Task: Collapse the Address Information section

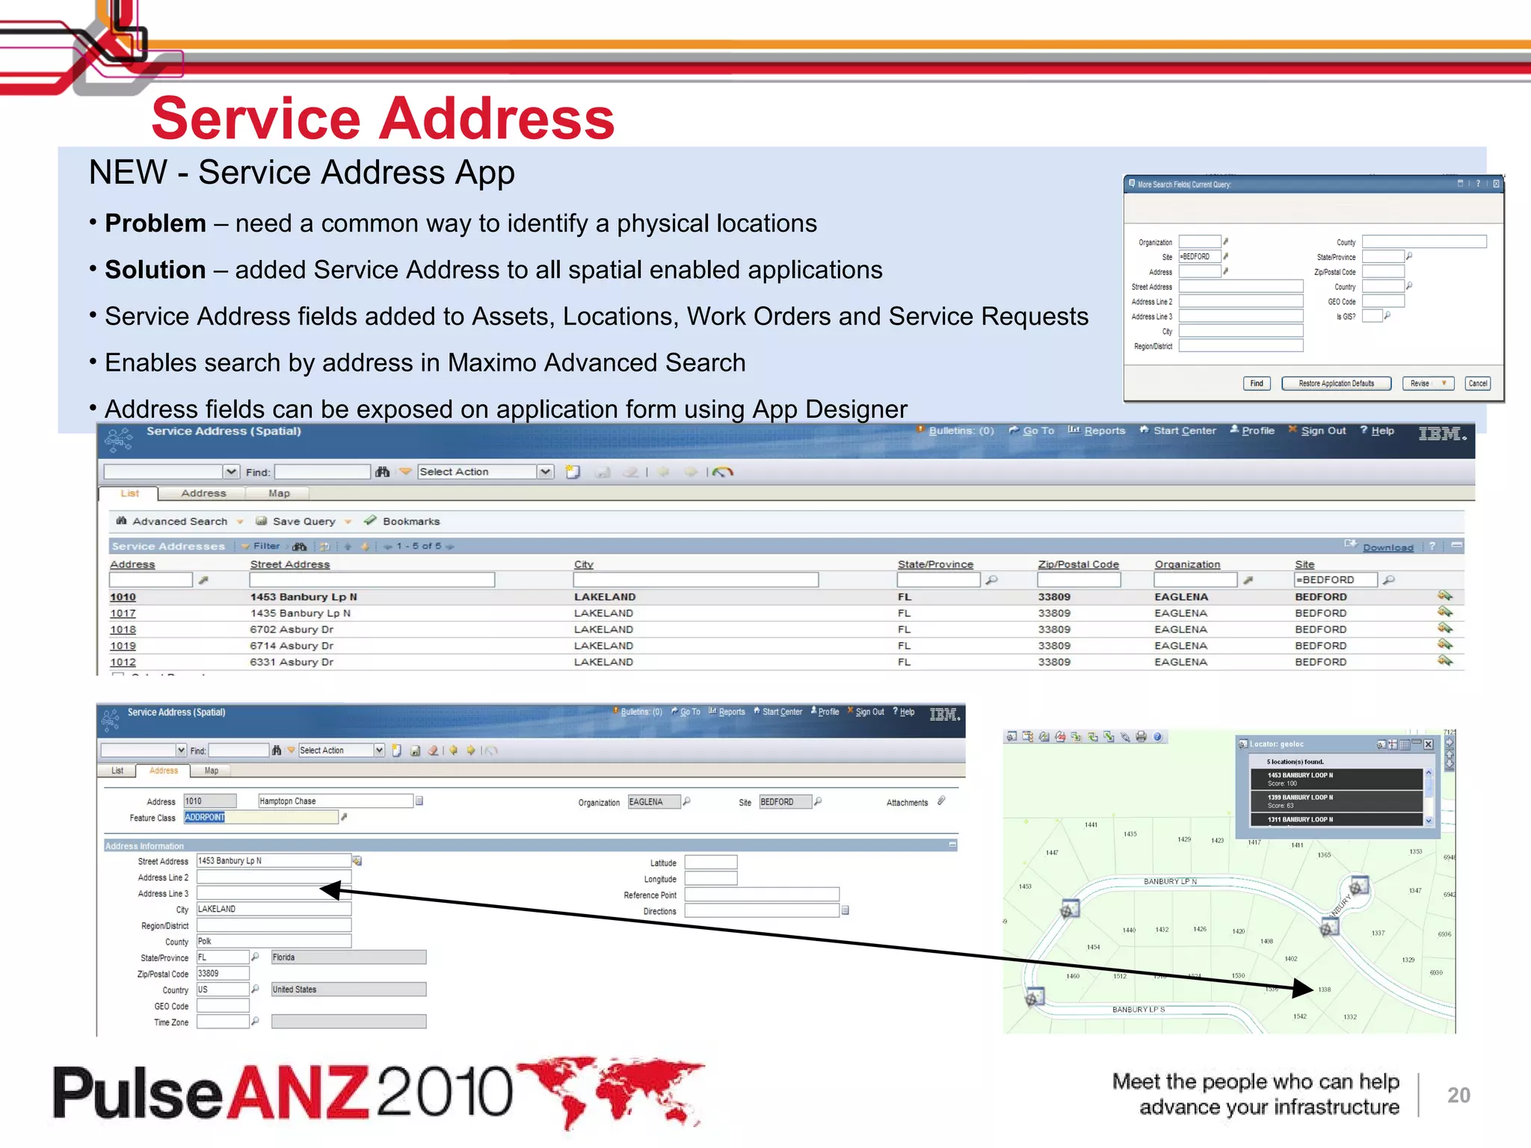Action: pyautogui.click(x=952, y=845)
